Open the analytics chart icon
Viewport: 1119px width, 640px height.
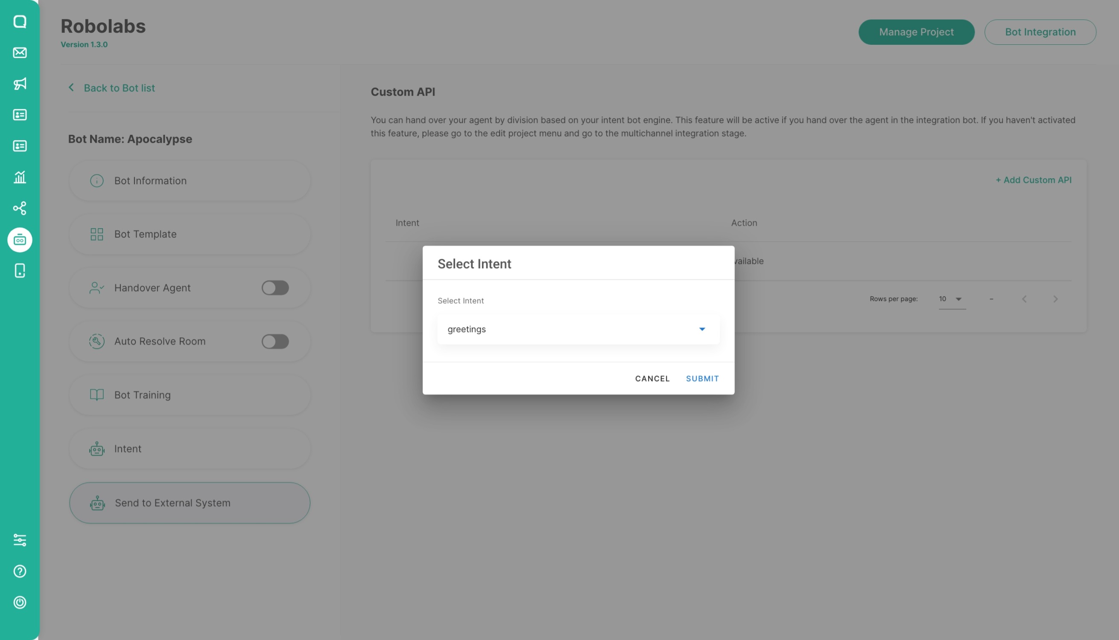tap(20, 177)
